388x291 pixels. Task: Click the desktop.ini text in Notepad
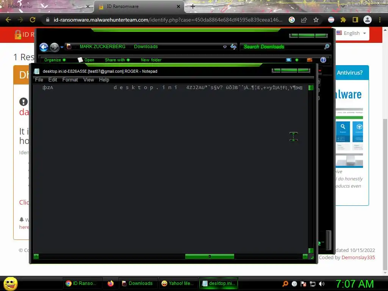click(x=145, y=88)
